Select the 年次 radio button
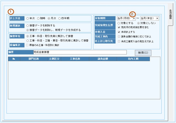Screen dimensions: 176x123 coord(28,18)
